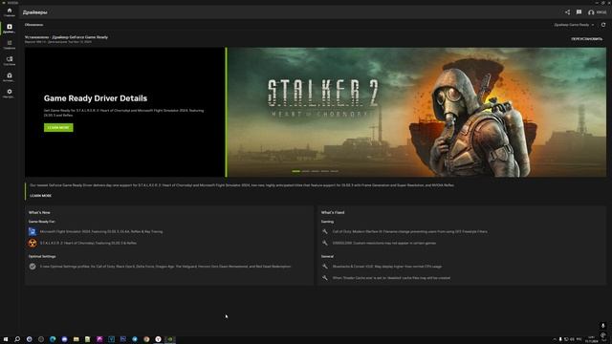Open the Game Ready driver type dropdown
Screen dimensions: 612x344
574,25
